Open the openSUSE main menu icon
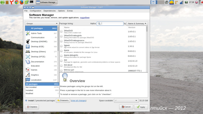 pos(2,2)
